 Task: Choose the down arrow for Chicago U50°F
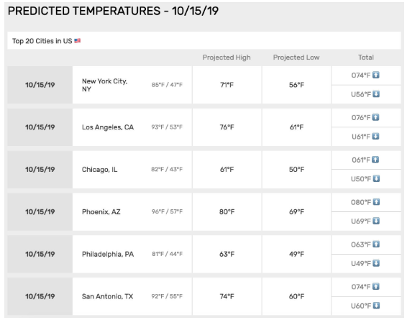(x=376, y=178)
